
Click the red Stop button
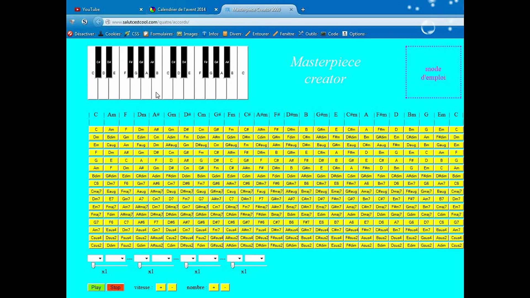pos(115,288)
